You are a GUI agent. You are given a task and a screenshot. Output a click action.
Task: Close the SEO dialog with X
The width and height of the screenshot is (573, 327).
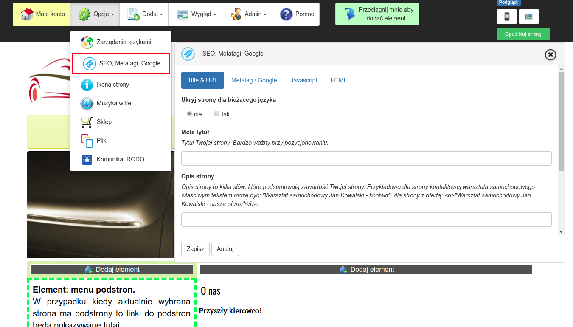pyautogui.click(x=550, y=55)
